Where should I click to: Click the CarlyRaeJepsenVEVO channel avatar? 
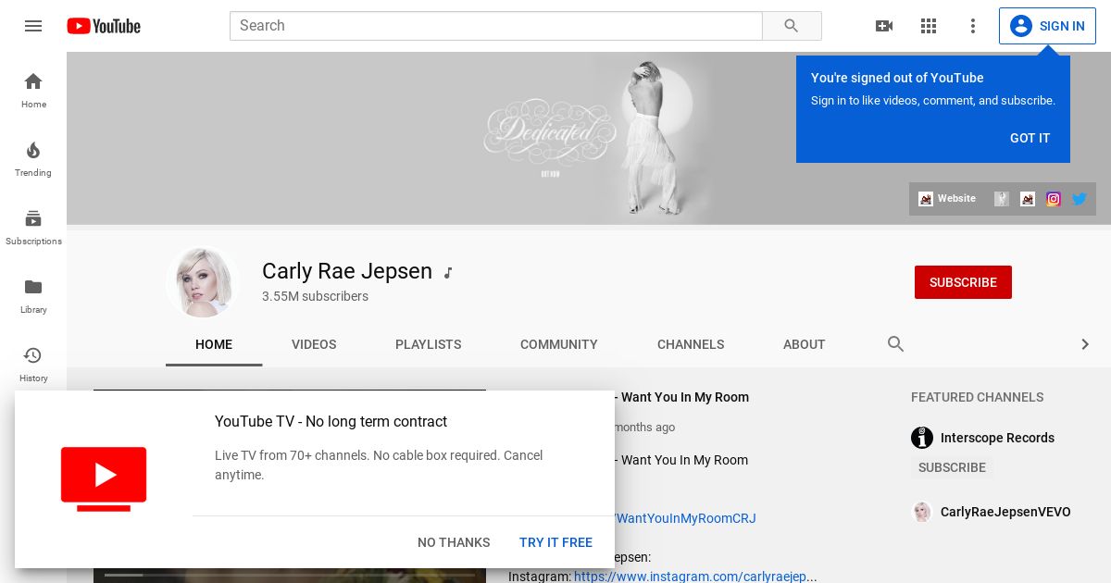point(922,512)
